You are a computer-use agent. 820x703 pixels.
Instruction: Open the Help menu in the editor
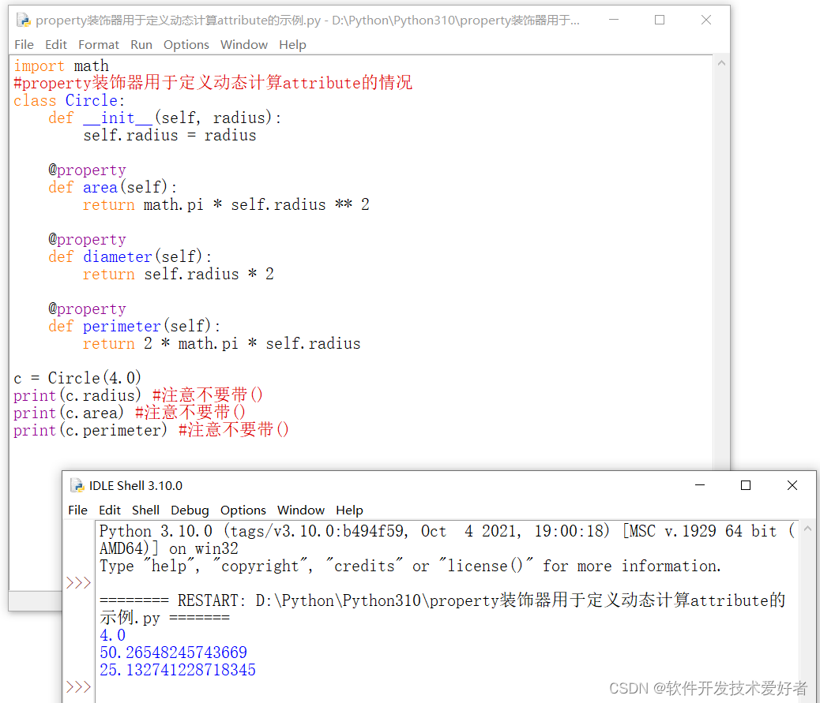292,44
